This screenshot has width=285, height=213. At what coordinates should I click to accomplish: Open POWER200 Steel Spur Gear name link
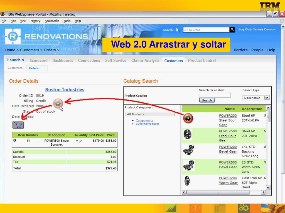point(228,120)
